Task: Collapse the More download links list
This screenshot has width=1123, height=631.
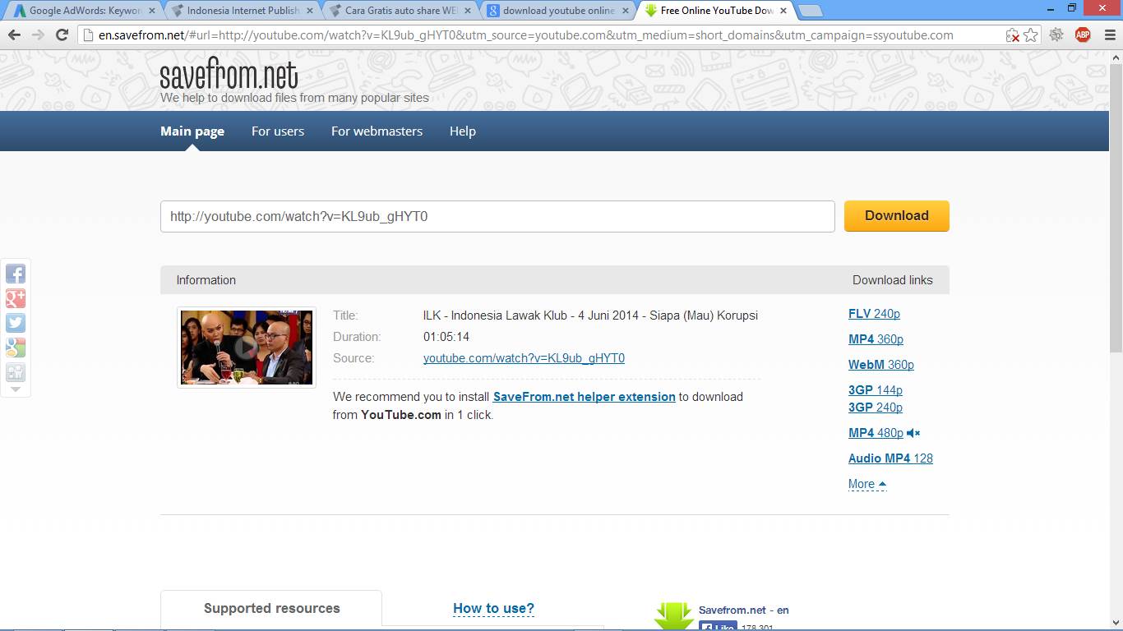Action: click(x=867, y=484)
